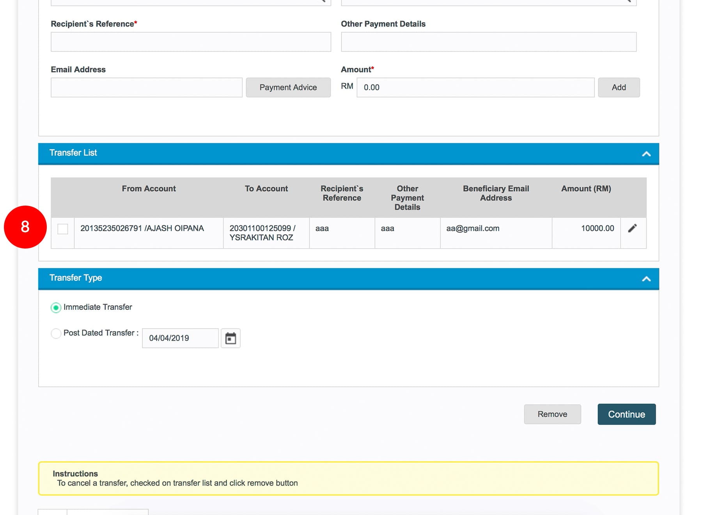Click the From Account column header
This screenshot has height=515, width=702.
[x=149, y=189]
